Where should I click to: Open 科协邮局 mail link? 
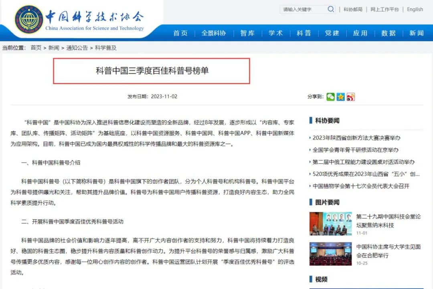click(353, 9)
